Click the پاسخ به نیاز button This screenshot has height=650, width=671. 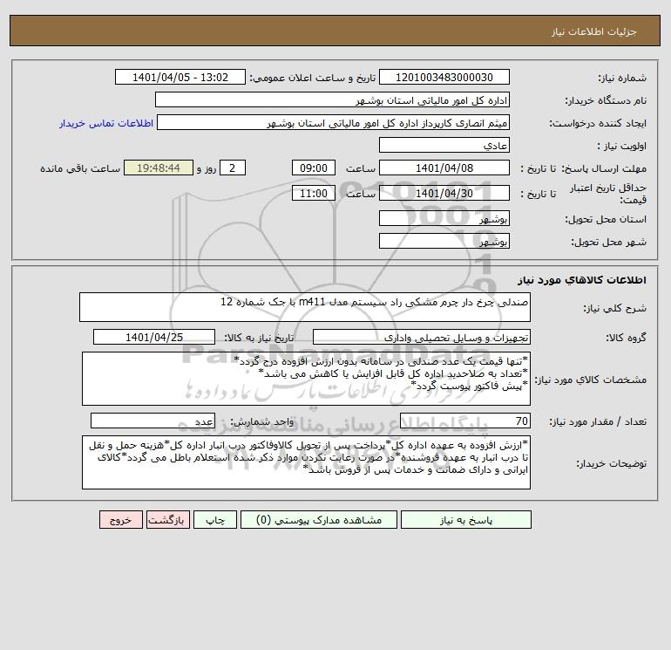466,520
